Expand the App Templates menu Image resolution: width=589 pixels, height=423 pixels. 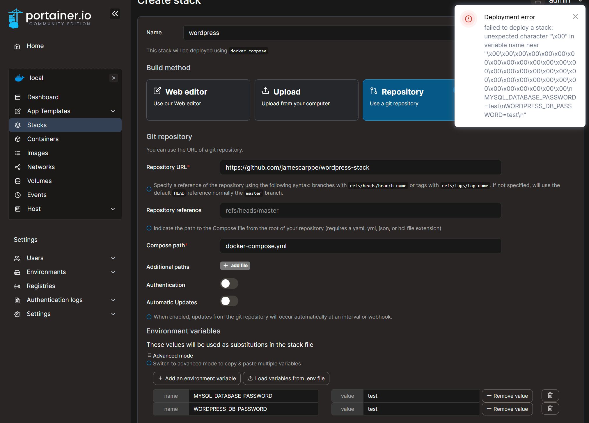pos(113,111)
